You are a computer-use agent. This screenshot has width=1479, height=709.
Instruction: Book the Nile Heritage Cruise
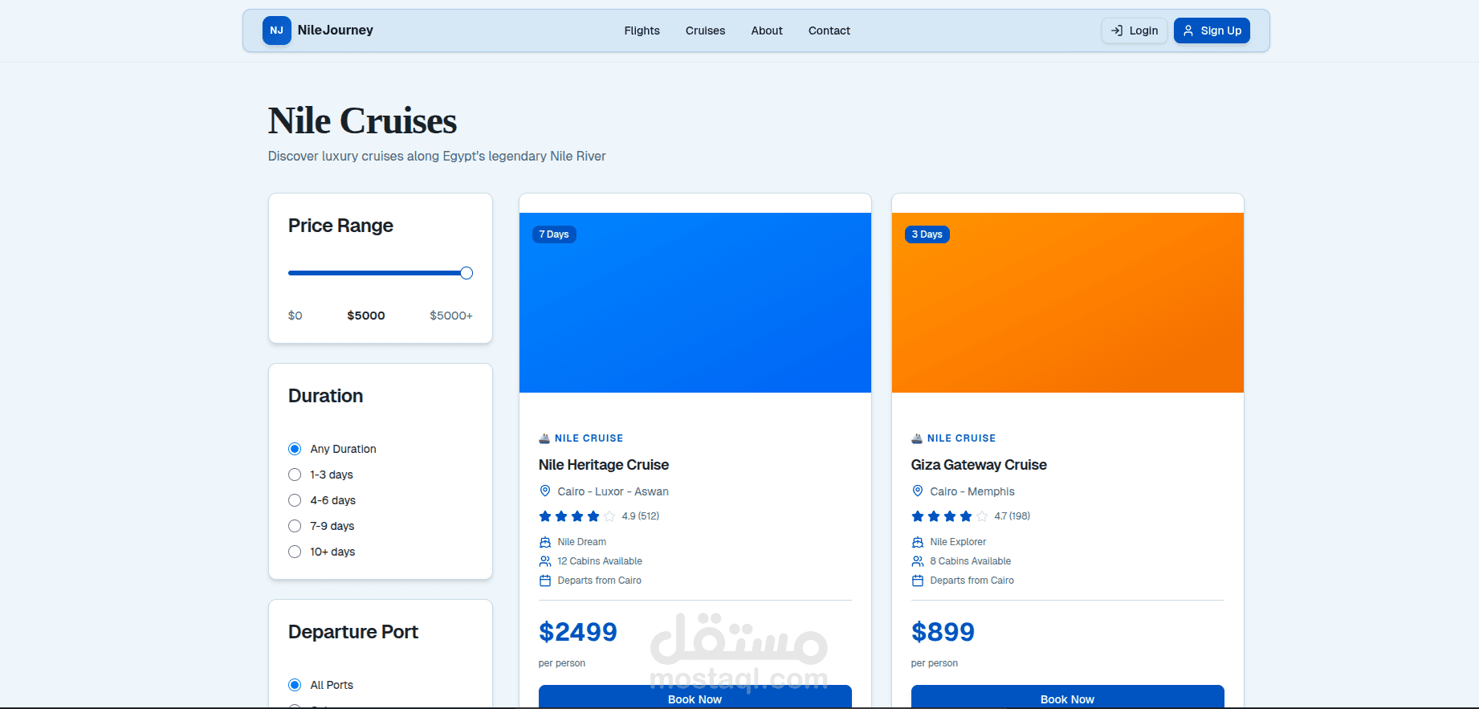[x=695, y=697]
